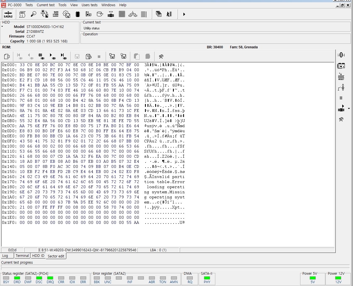Open the scroll-shaped info document icon
Image resolution: width=353 pixels, height=286 pixels.
pyautogui.click(x=22, y=14)
